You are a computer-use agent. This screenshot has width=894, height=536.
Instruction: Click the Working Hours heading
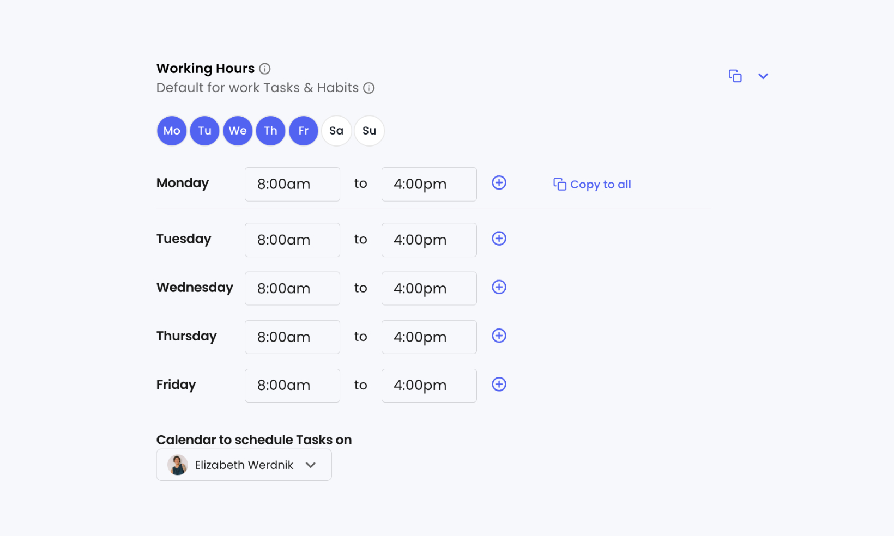pos(206,69)
